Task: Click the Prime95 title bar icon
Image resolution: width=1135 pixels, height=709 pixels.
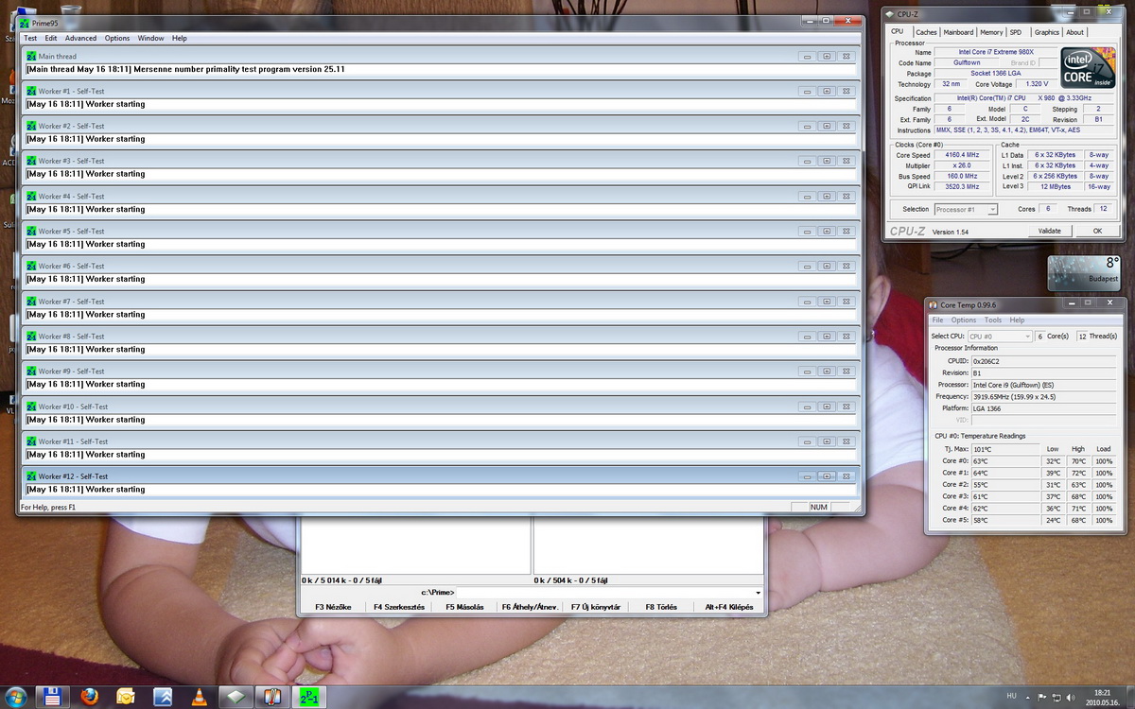Action: 25,23
